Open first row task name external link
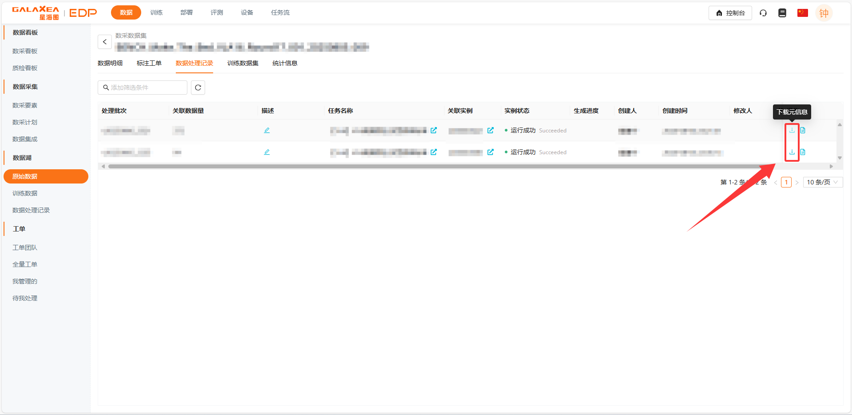 434,130
